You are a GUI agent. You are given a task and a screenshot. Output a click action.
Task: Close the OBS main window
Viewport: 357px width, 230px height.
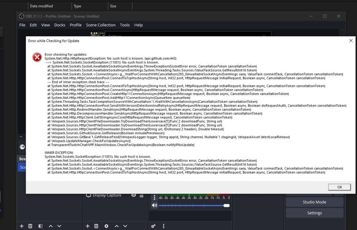click(x=338, y=16)
